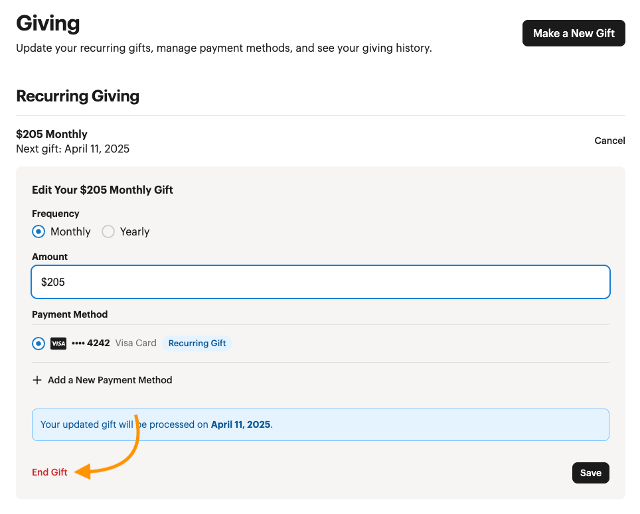Select the Visa card ending in 4242
640x514 pixels.
coord(39,343)
